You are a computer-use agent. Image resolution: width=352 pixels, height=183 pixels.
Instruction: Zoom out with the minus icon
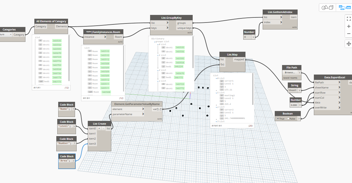349,34
